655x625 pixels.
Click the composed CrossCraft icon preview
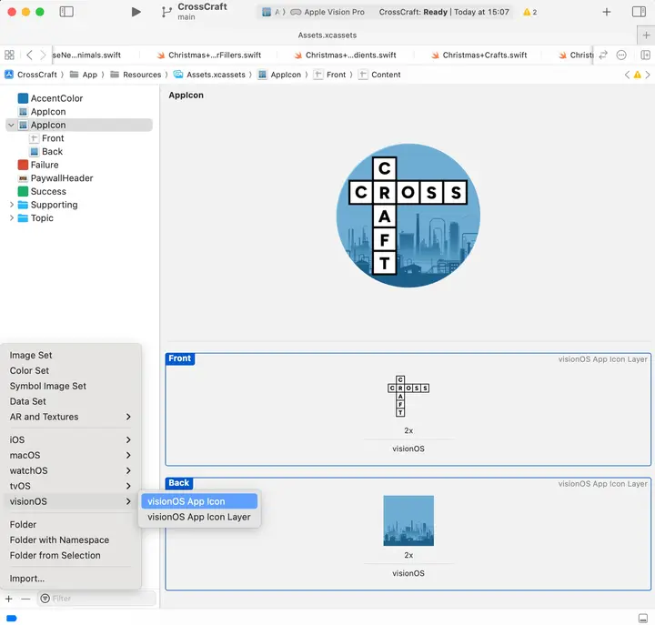coord(408,216)
